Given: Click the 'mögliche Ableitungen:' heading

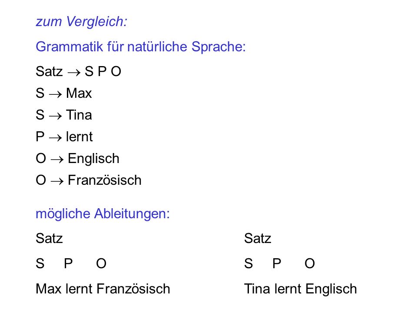Looking at the screenshot, I should (x=103, y=214).
